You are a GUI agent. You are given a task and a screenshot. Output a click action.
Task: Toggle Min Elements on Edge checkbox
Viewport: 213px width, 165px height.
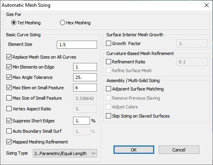(9, 67)
